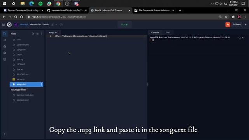
Task: Show hidden system tray icons
Action: pyautogui.click(x=212, y=3)
